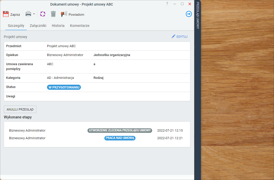274x180 pixels.
Task: Click the Projekt umowy section heading
Action: pos(16,37)
